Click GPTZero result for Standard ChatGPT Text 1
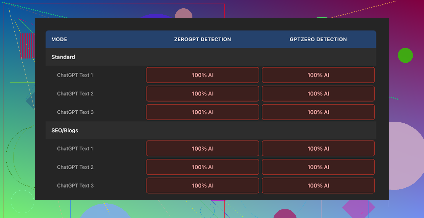 click(x=318, y=75)
